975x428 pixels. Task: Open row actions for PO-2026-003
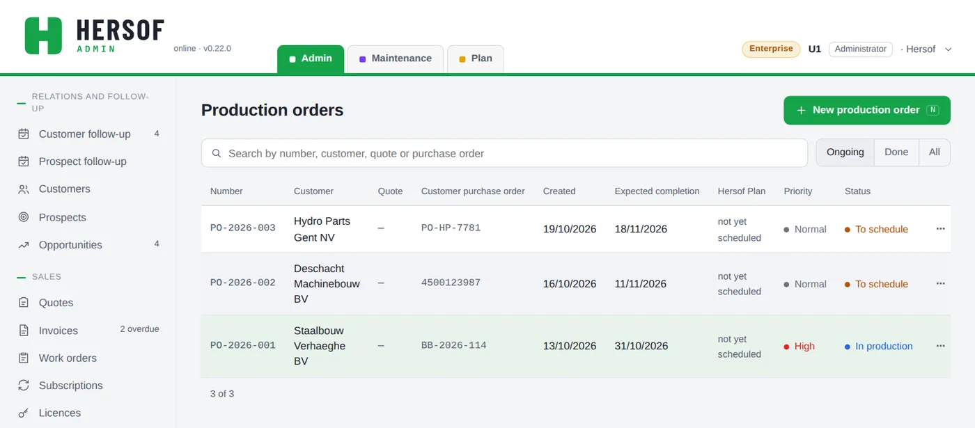(940, 228)
